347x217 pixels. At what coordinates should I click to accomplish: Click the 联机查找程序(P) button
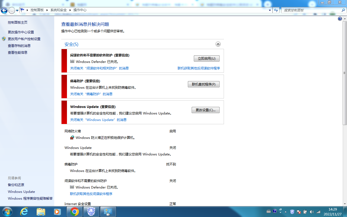[x=204, y=84]
